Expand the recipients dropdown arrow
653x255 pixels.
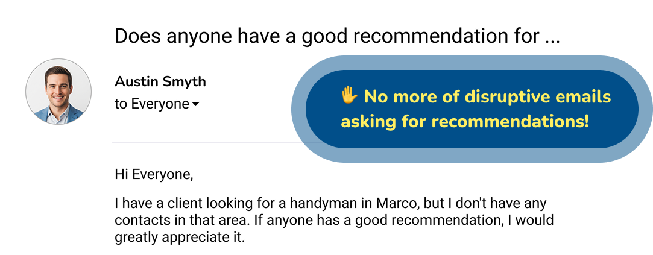[x=195, y=105]
